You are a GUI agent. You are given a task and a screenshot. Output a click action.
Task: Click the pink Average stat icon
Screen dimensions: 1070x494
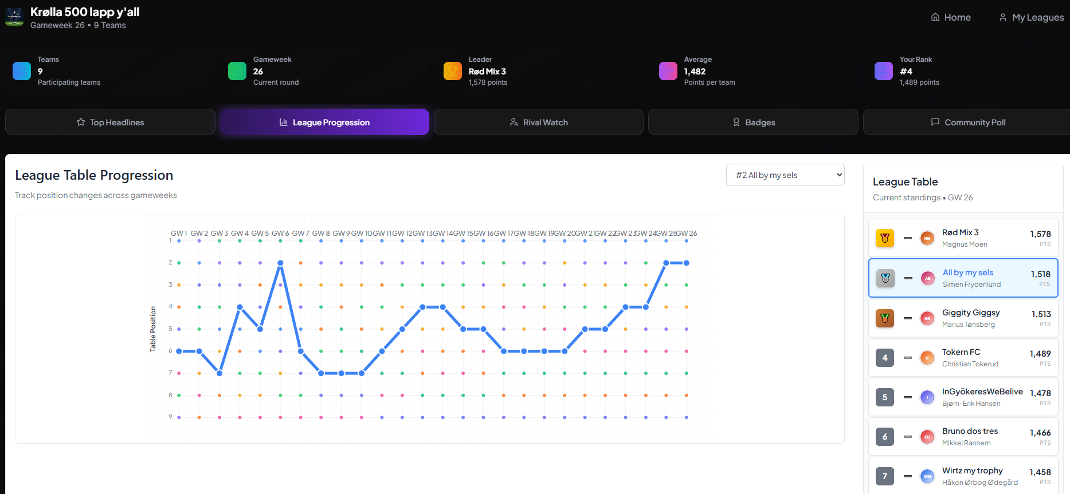[668, 71]
